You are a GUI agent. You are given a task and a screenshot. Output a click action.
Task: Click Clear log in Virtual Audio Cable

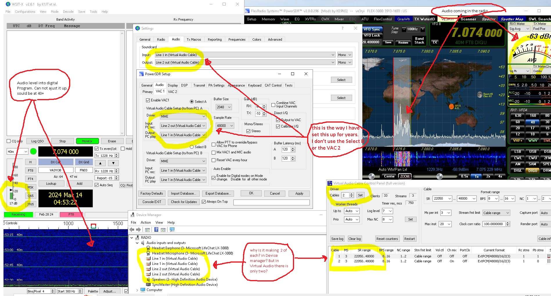(x=354, y=239)
